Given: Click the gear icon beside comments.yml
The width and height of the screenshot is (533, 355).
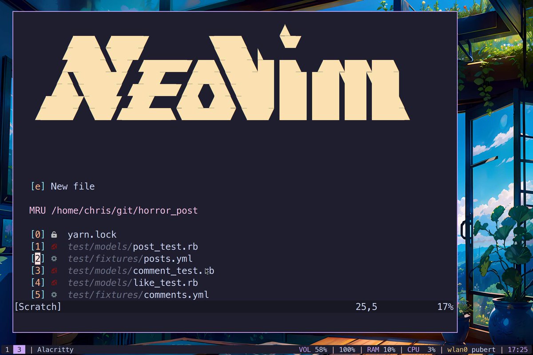Looking at the screenshot, I should point(54,295).
